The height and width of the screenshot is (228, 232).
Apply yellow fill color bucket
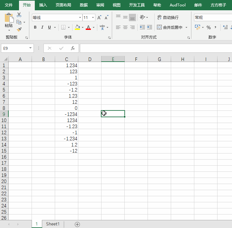tap(77, 27)
